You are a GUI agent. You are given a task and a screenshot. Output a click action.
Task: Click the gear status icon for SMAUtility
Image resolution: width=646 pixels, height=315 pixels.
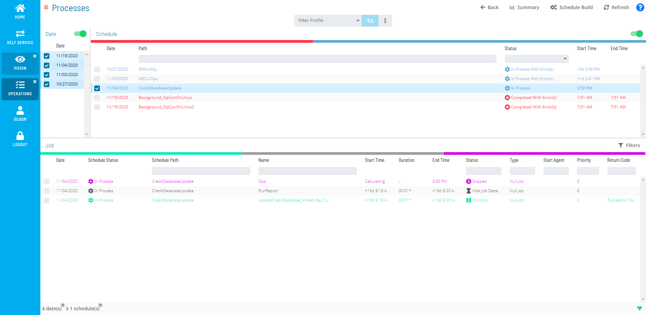pos(507,69)
